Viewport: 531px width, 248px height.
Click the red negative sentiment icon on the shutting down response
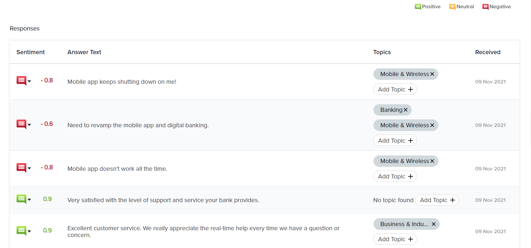coord(21,80)
